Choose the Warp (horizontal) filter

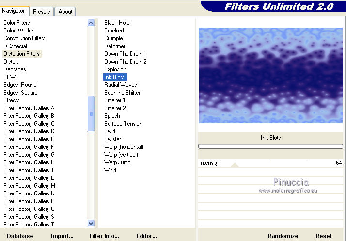[124, 147]
